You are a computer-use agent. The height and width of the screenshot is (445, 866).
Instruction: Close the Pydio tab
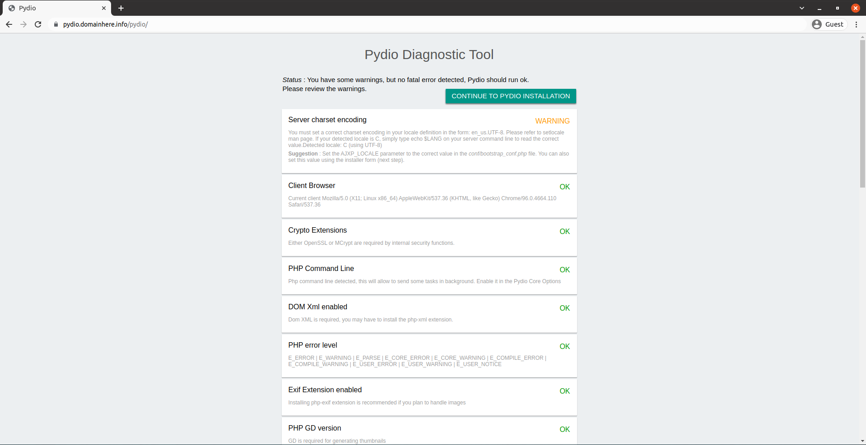pyautogui.click(x=104, y=8)
